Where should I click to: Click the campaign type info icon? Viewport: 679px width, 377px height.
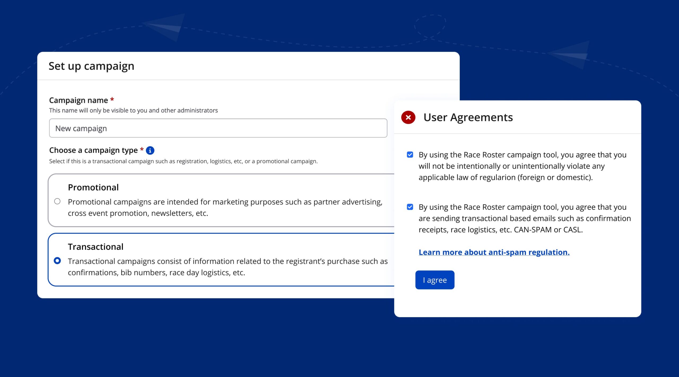[x=150, y=151]
